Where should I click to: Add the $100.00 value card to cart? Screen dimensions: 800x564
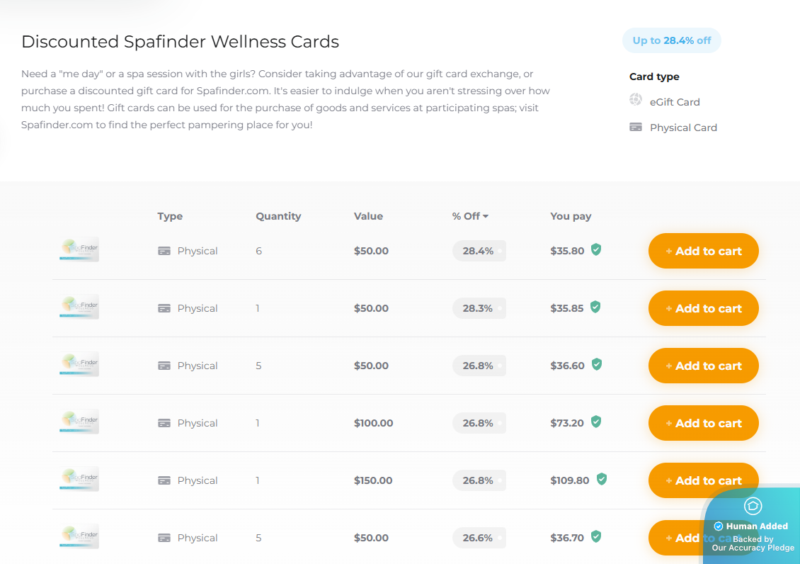click(x=703, y=422)
